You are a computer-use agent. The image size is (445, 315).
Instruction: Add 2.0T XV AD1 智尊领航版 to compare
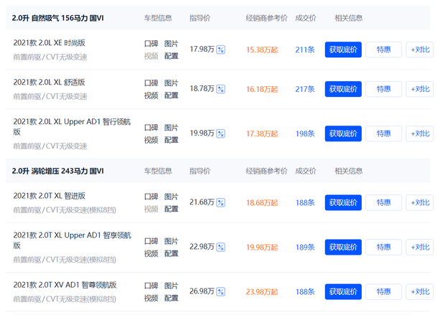[419, 291]
